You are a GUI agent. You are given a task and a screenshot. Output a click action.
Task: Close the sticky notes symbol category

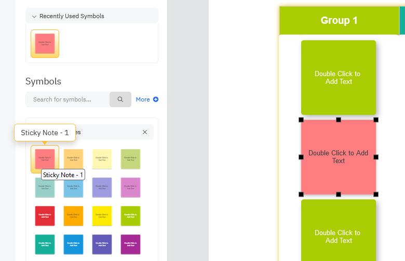[x=145, y=132]
